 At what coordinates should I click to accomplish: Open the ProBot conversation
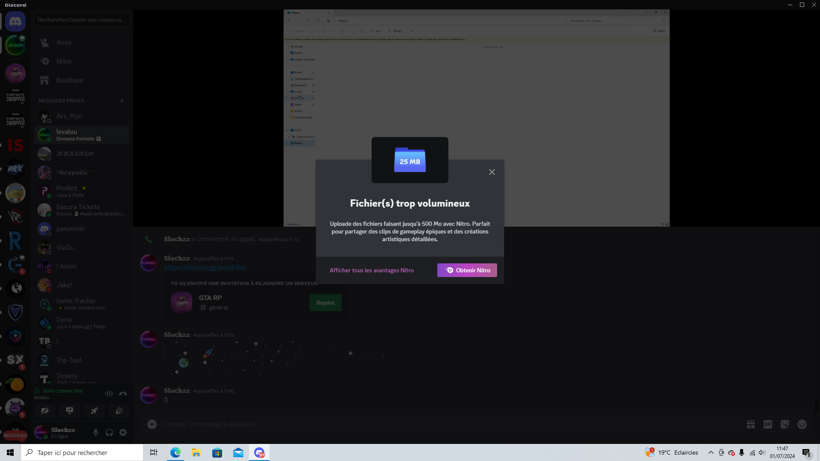[82, 191]
